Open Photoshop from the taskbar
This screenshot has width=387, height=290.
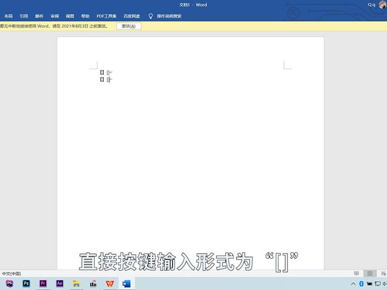coord(26,284)
